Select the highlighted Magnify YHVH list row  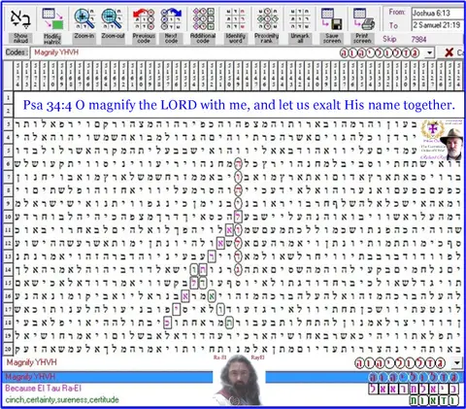click(233, 377)
